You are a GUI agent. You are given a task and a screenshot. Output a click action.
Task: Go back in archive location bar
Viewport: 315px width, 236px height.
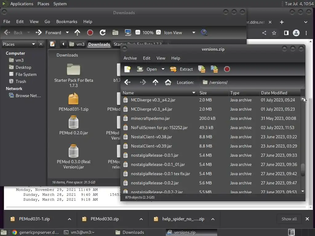tap(127, 82)
